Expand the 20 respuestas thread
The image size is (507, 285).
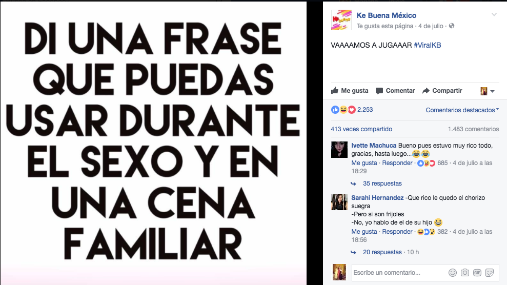[x=382, y=252]
